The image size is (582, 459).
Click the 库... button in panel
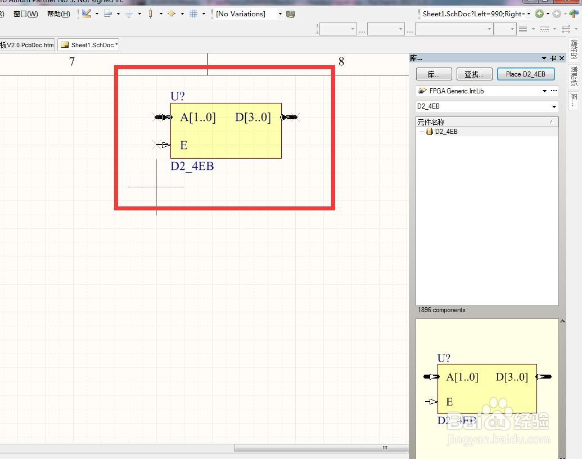click(x=434, y=74)
